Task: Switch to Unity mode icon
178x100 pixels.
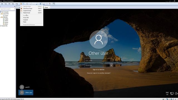Action: (x=50, y=4)
